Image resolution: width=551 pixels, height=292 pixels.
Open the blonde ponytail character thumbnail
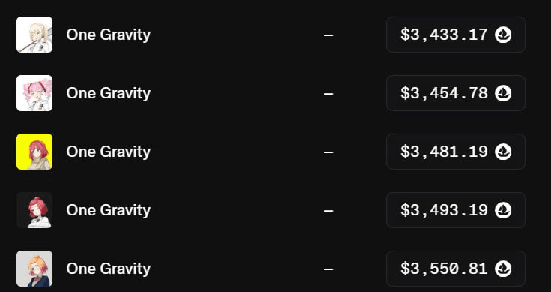(34, 35)
